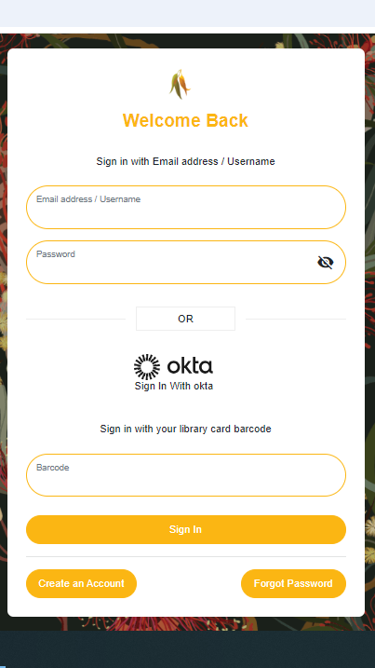Click the okta sunburst logo icon
The image size is (375, 668).
[x=147, y=367]
